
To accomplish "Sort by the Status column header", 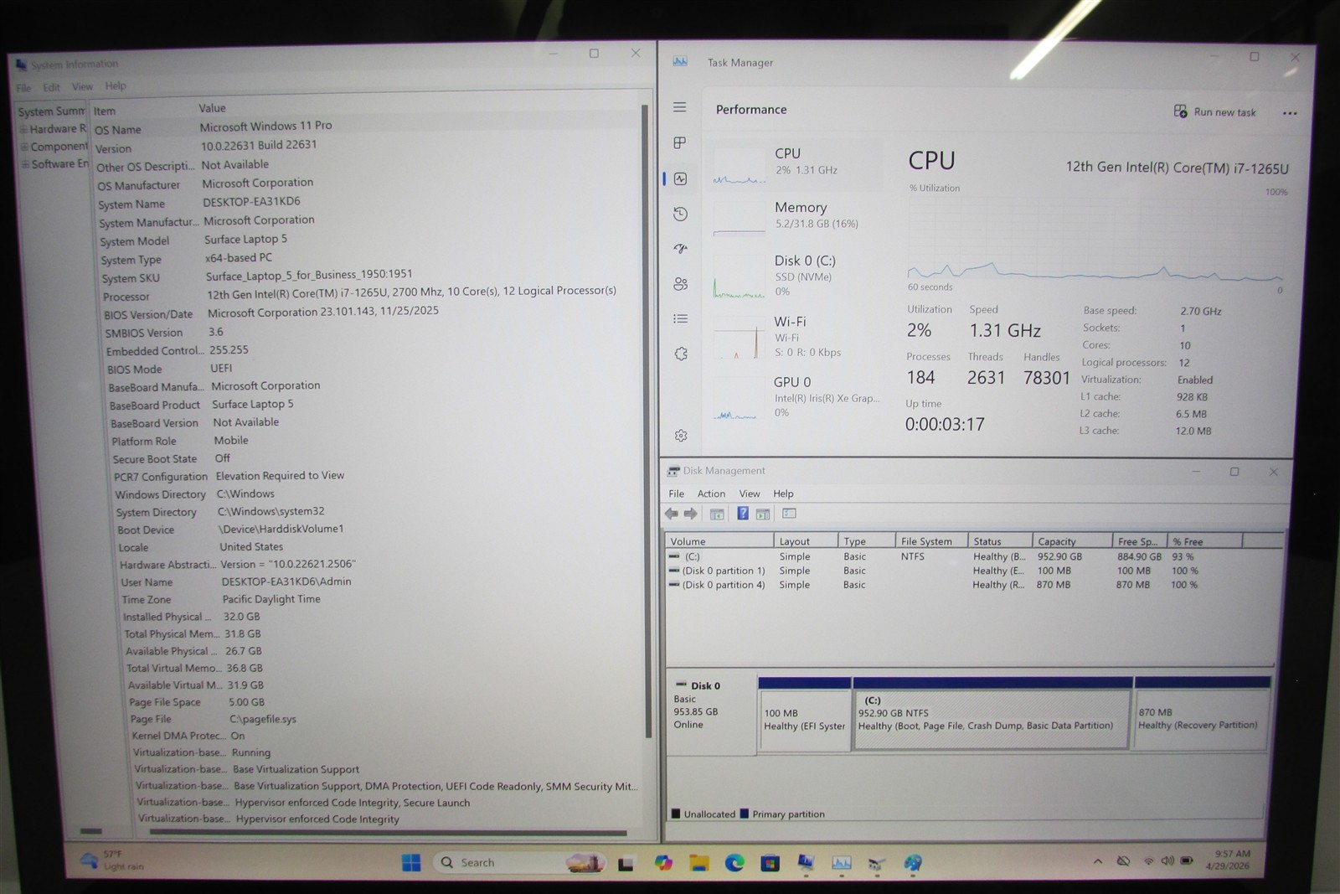I will 1000,541.
